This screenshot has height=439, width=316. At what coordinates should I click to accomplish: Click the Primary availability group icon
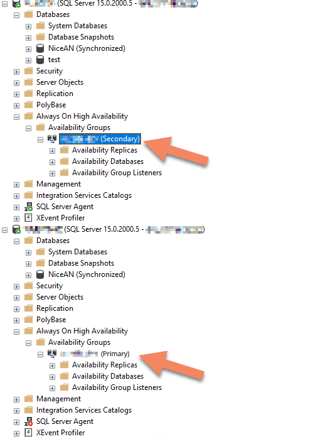tap(52, 354)
